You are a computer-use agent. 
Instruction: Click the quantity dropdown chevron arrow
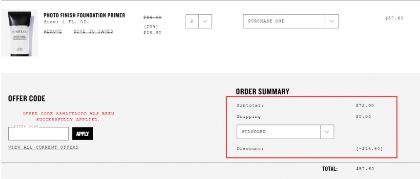pyautogui.click(x=205, y=21)
